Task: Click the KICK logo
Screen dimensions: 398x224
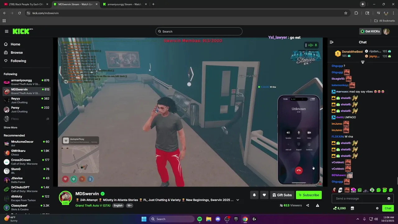Action: 22,31
